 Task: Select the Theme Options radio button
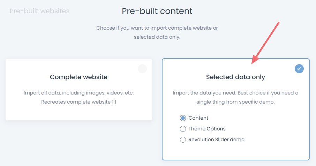coord(183,129)
